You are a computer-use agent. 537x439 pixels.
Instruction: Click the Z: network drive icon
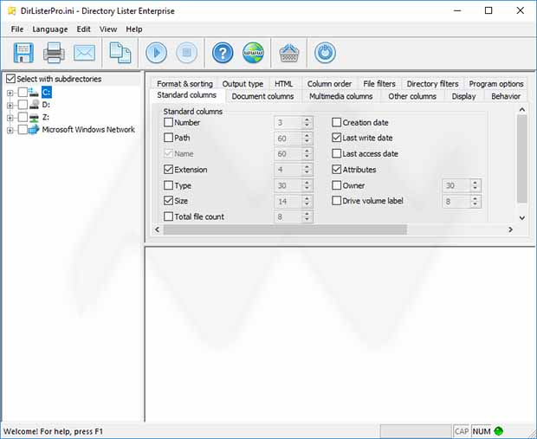(34, 117)
